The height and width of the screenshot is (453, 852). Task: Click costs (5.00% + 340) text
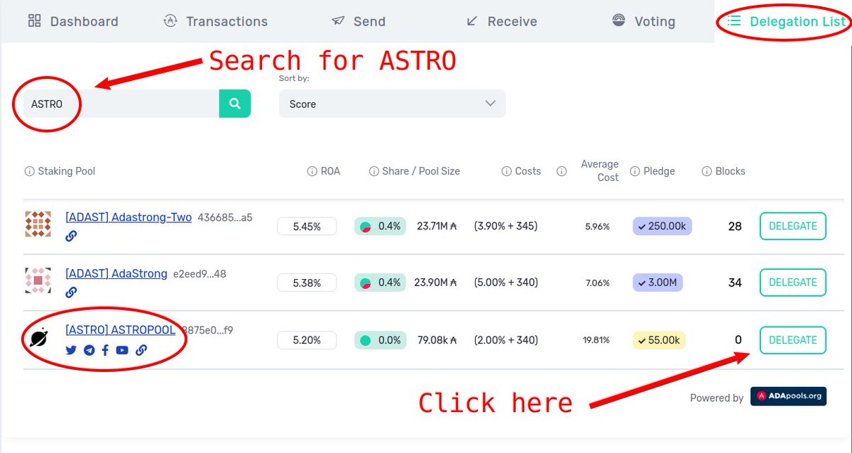pyautogui.click(x=506, y=283)
